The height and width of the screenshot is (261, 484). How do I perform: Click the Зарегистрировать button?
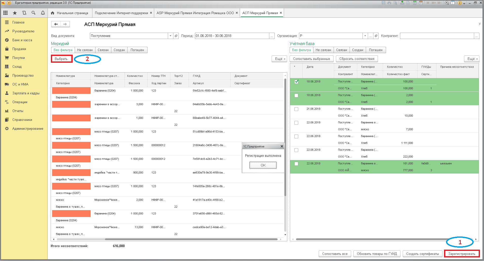[462, 254]
